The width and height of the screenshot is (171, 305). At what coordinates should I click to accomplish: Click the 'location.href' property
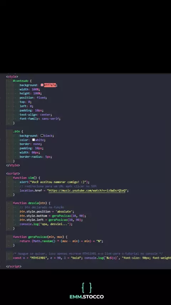(x=31, y=191)
